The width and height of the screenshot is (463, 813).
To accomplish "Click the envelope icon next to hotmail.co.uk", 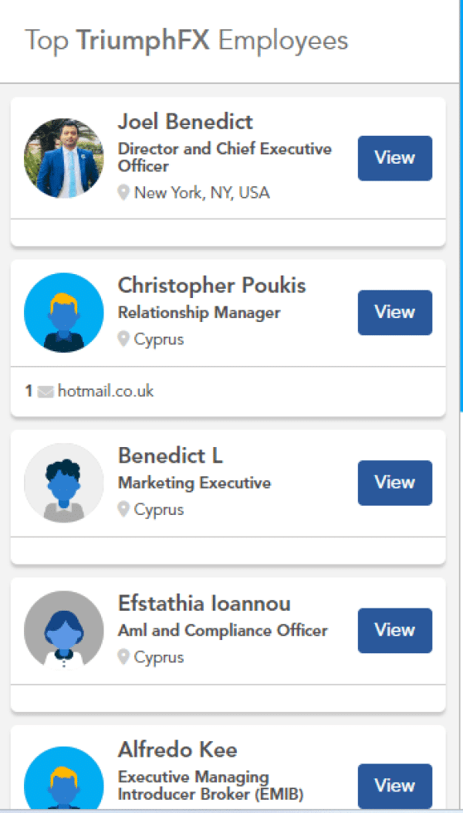I will click(x=46, y=392).
